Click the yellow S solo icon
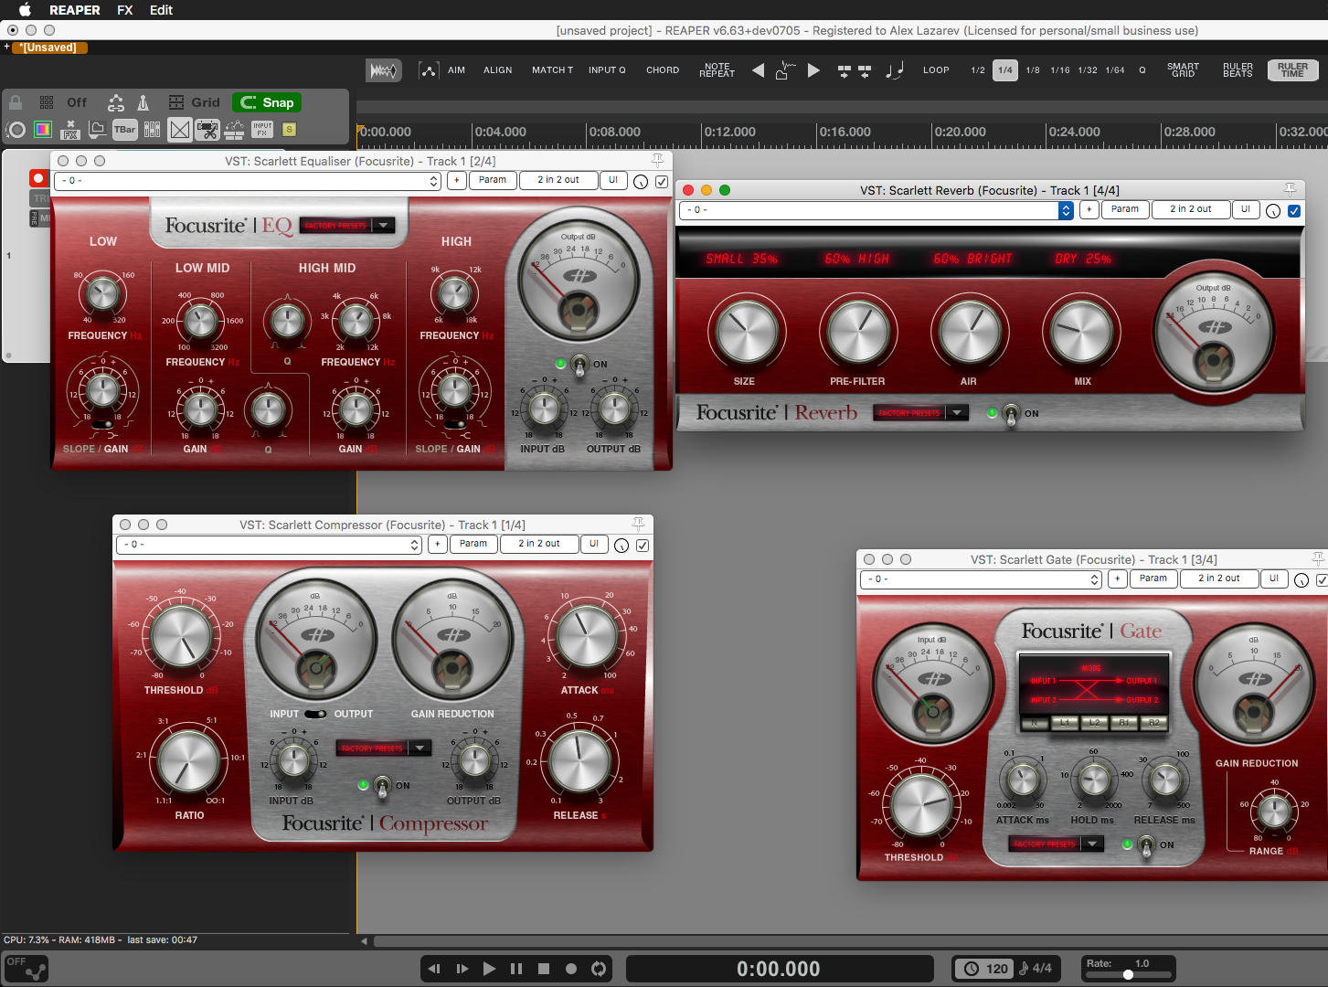Image resolution: width=1328 pixels, height=987 pixels. point(290,130)
